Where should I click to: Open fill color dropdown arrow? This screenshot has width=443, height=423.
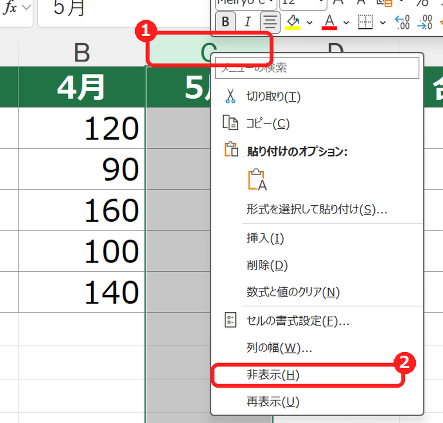(310, 23)
